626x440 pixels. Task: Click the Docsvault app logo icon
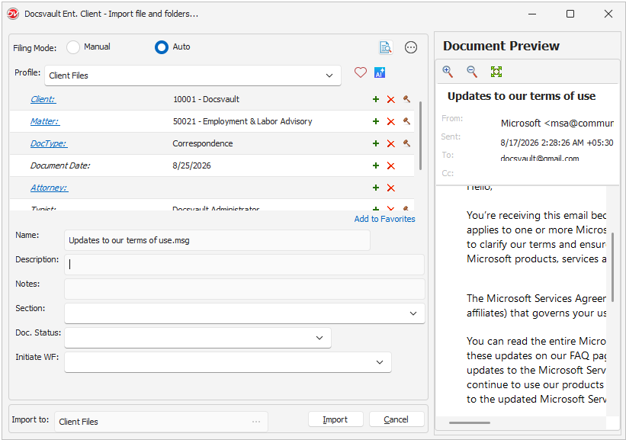13,14
